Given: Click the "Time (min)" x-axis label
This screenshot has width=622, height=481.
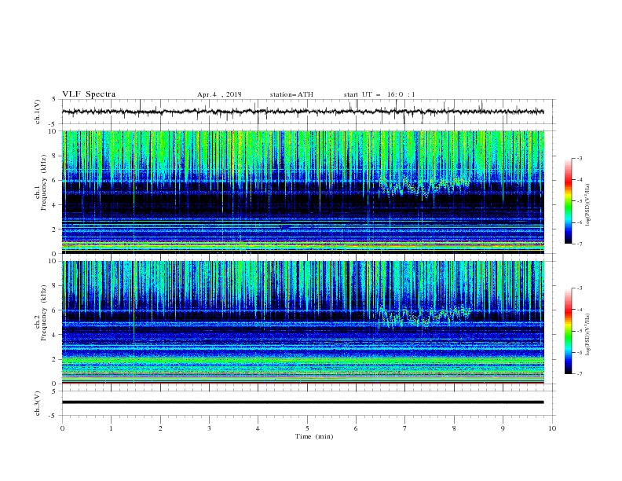Looking at the screenshot, I should click(314, 436).
